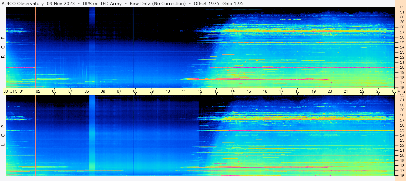The height and width of the screenshot is (181, 406).
Task: Click the 32 MHz tick in LCP panel
Action: point(402,95)
